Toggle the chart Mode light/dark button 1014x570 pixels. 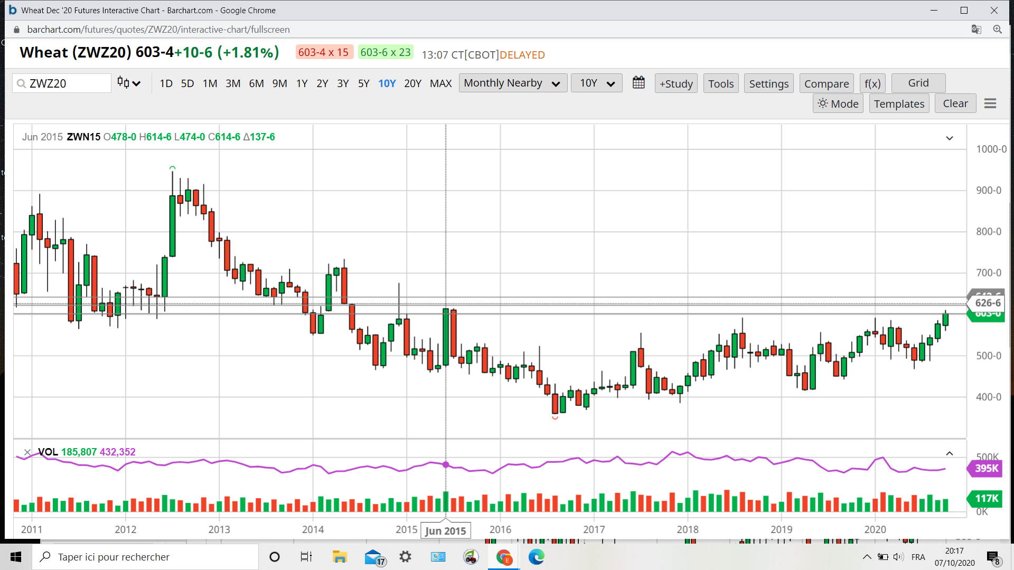point(838,104)
